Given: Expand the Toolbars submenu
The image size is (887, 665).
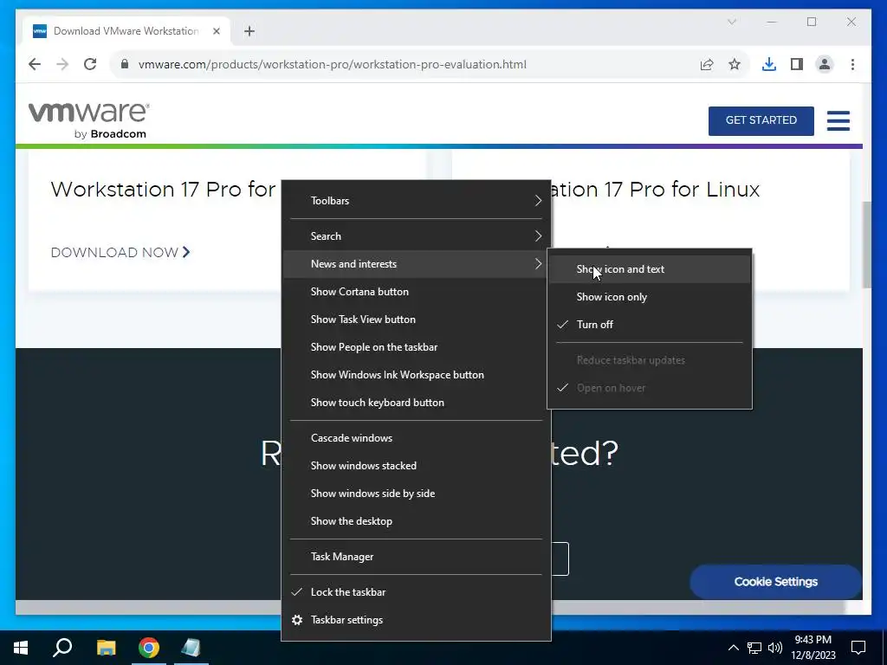Looking at the screenshot, I should 417,201.
